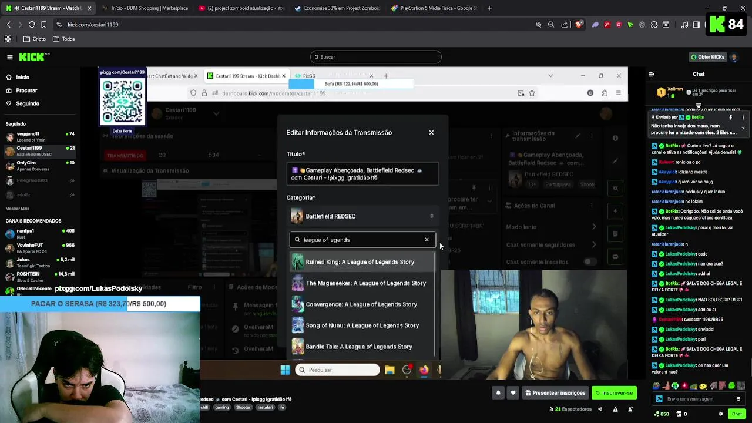The width and height of the screenshot is (752, 423).
Task: Click the notification bell button
Action: point(498,393)
